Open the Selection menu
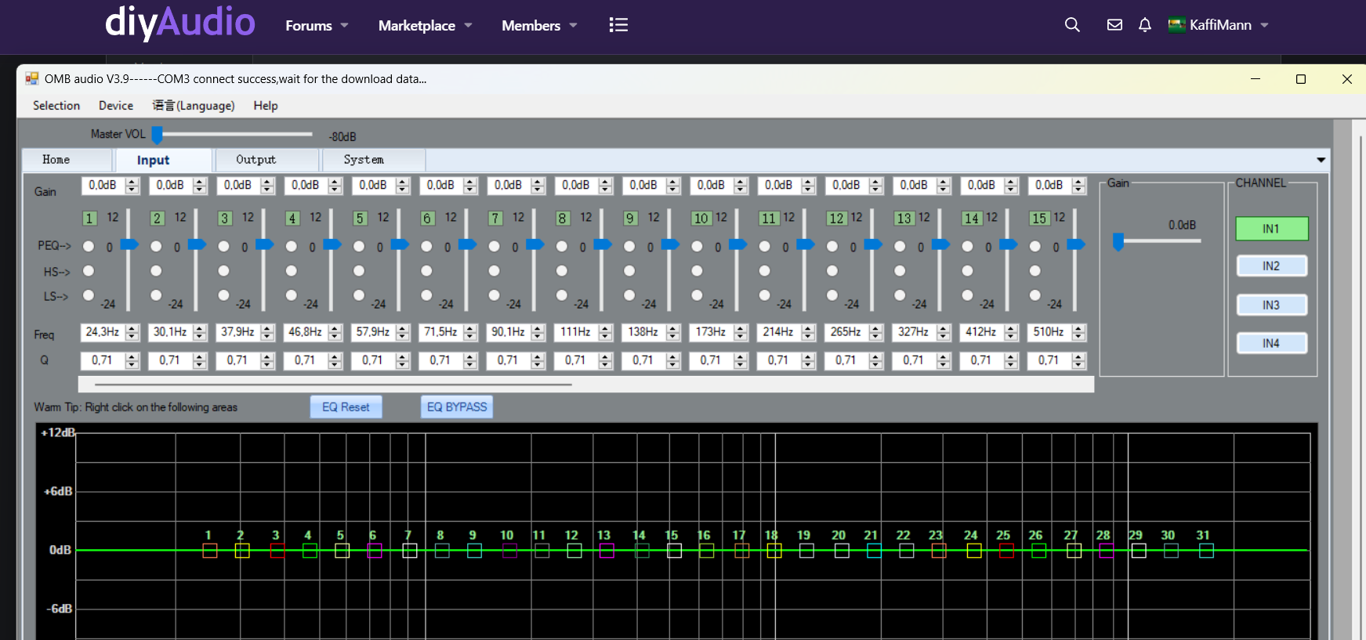This screenshot has height=640, width=1366. point(56,106)
